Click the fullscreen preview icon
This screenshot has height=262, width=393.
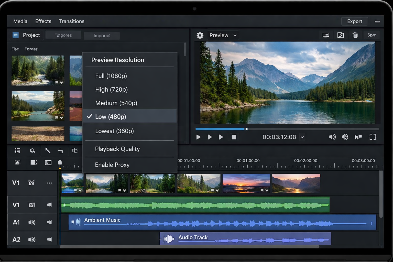click(x=373, y=137)
